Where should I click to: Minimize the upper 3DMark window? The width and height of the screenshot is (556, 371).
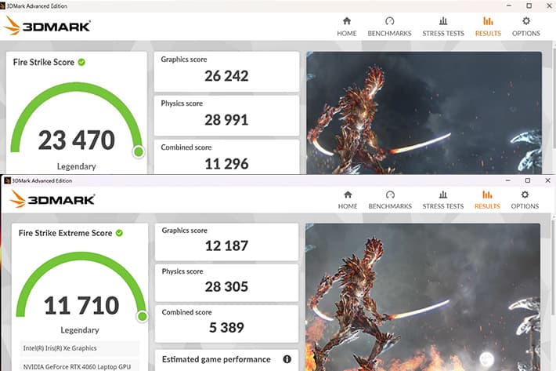click(509, 5)
